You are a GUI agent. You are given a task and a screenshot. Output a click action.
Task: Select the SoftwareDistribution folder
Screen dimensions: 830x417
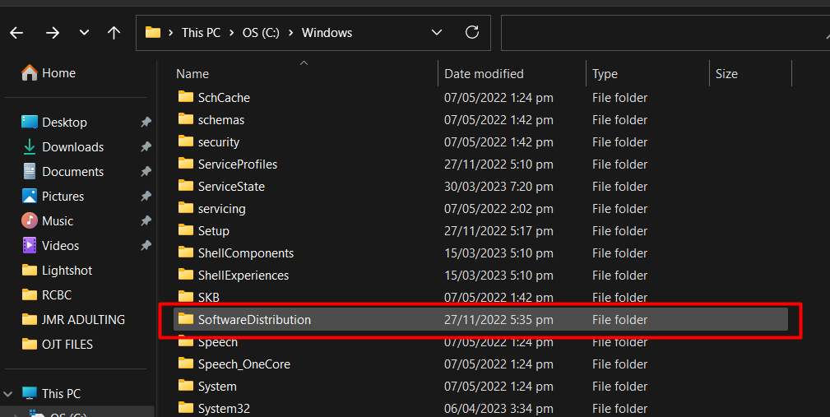click(x=480, y=320)
